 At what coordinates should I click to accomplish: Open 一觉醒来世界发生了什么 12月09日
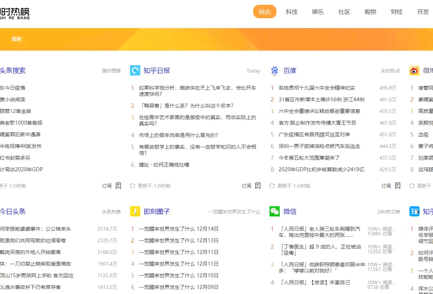pyautogui.click(x=179, y=287)
